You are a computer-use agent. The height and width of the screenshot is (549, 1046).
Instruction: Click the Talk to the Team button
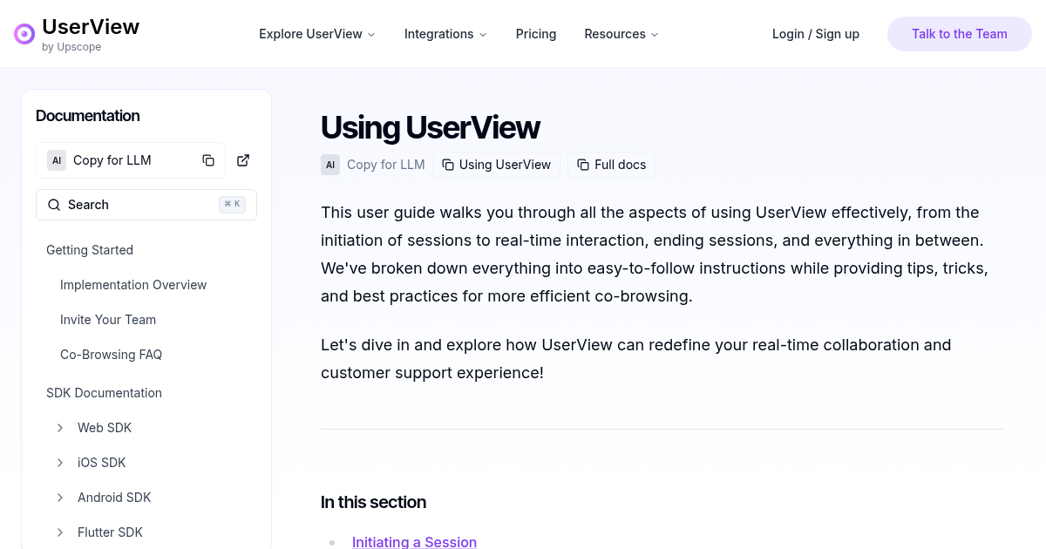(x=960, y=34)
